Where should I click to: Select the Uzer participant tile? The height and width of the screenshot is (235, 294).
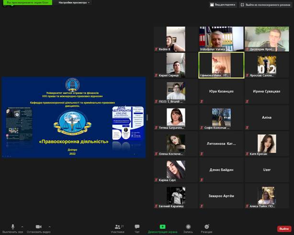(267, 170)
